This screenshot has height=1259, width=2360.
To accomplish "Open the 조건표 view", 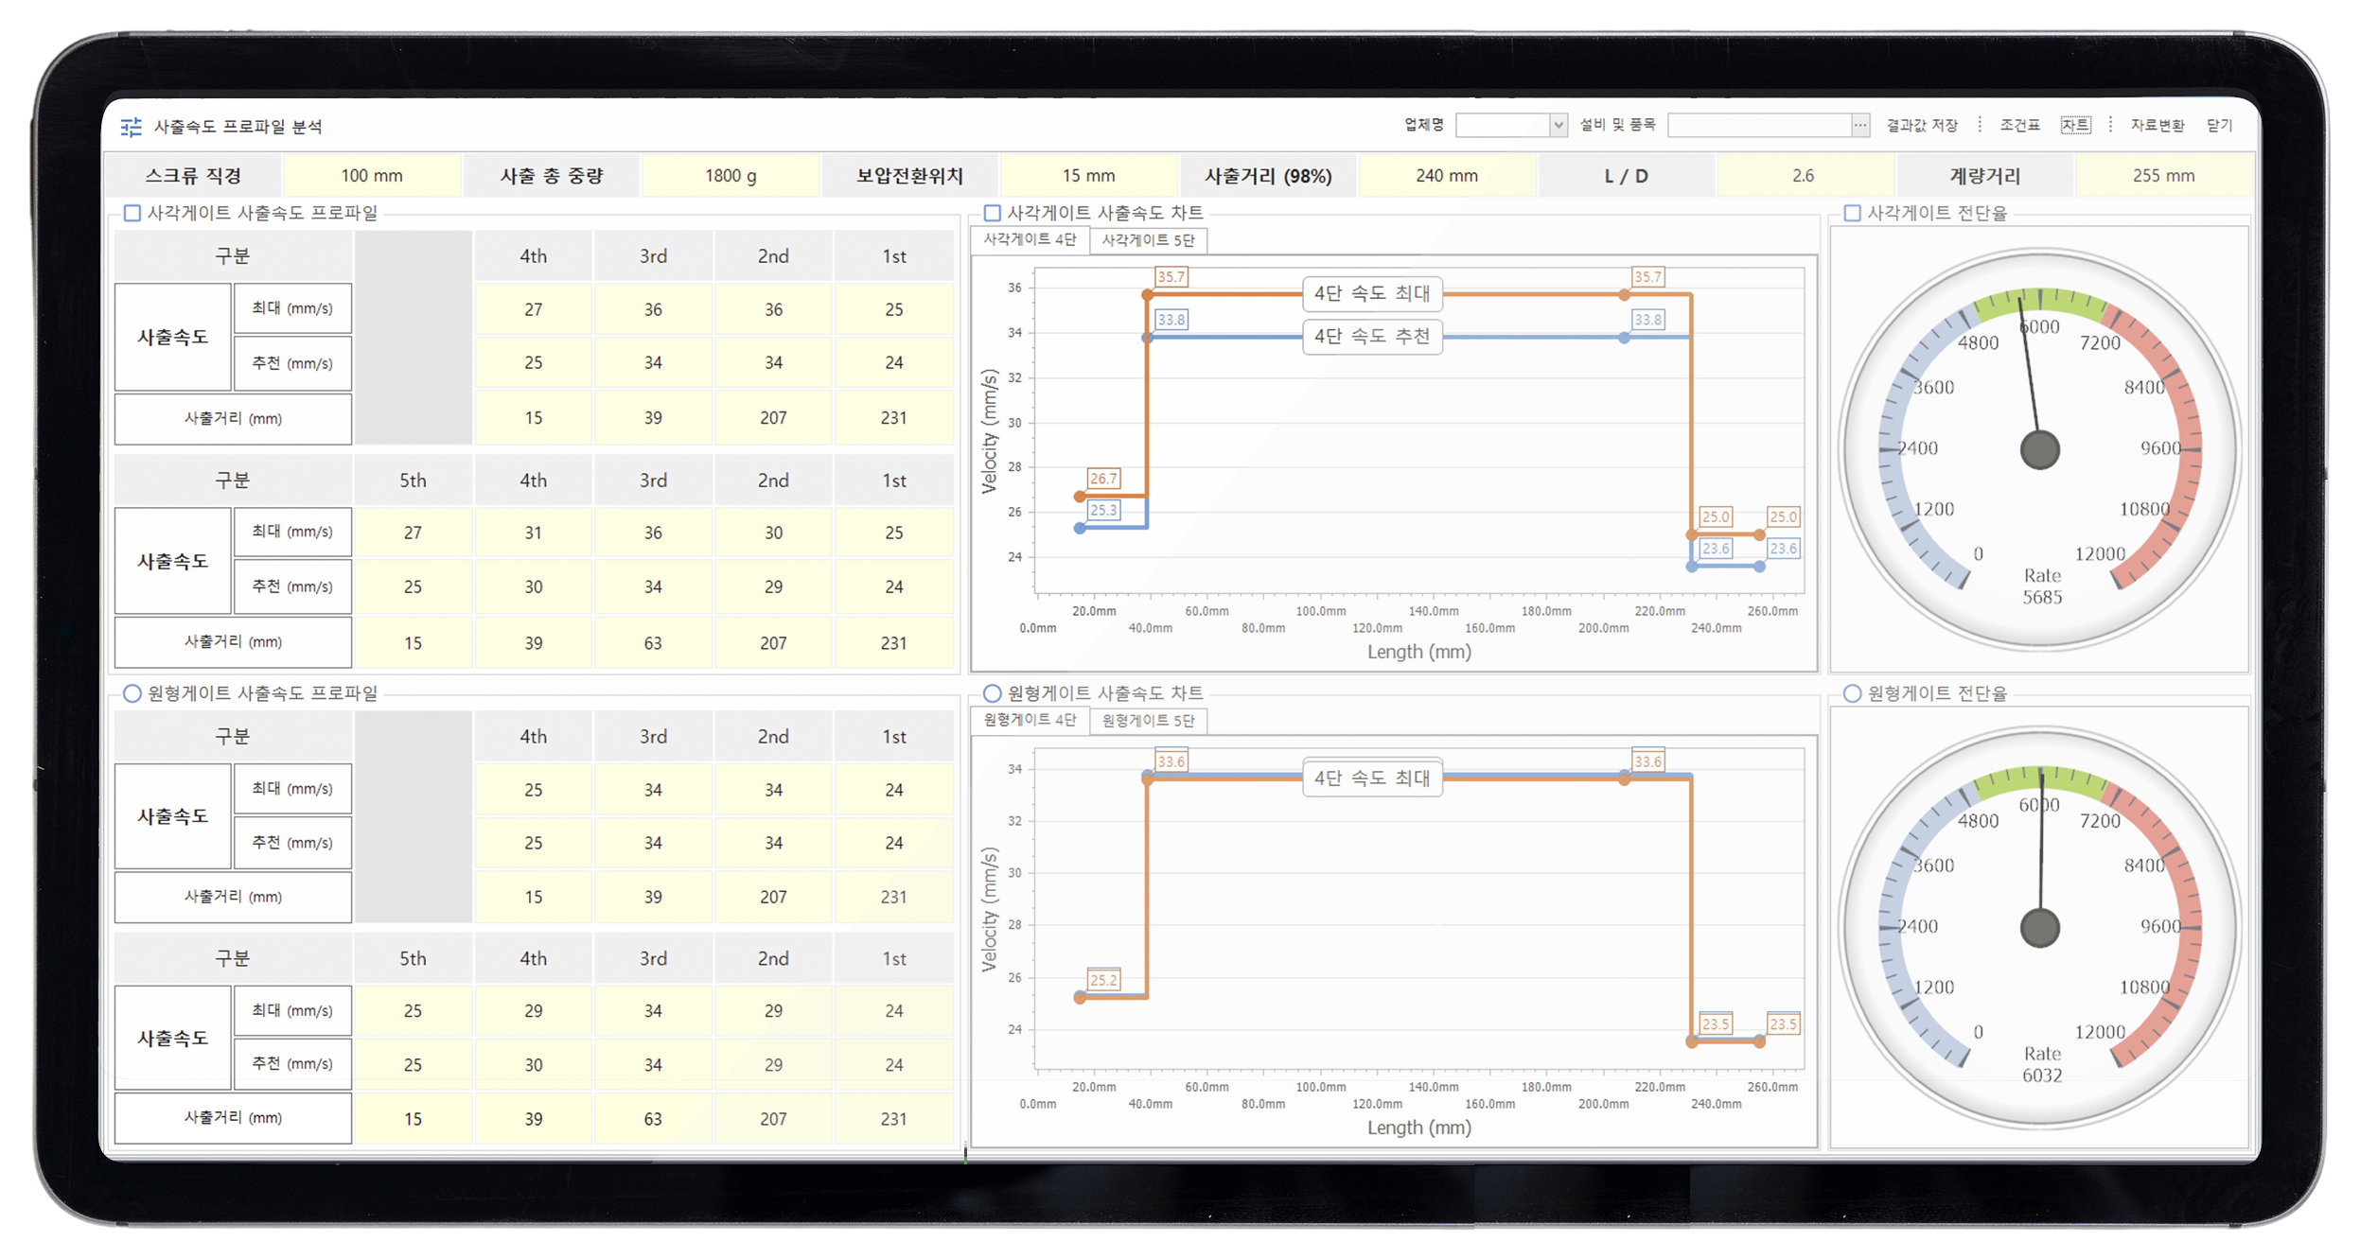I will pos(2019,125).
